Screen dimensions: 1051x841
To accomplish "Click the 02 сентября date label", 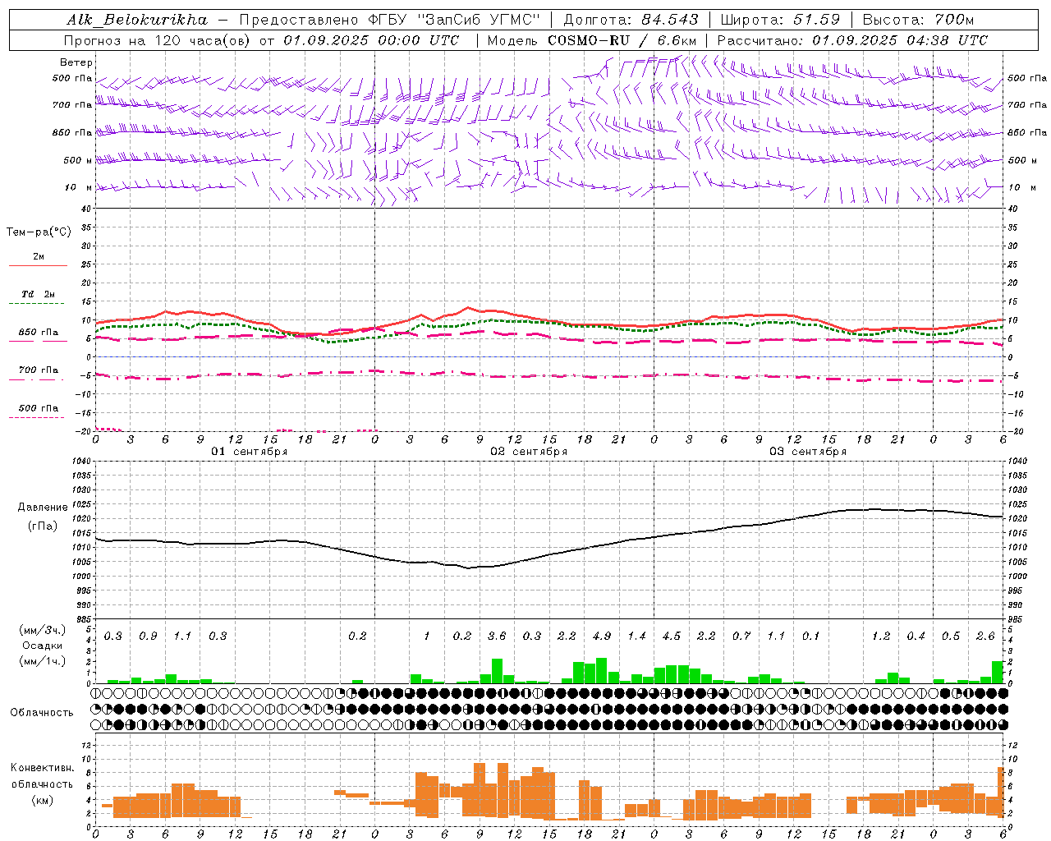I will (x=529, y=452).
